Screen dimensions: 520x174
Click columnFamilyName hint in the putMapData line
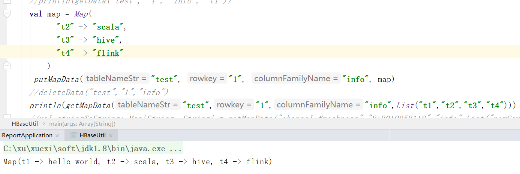pyautogui.click(x=296, y=79)
